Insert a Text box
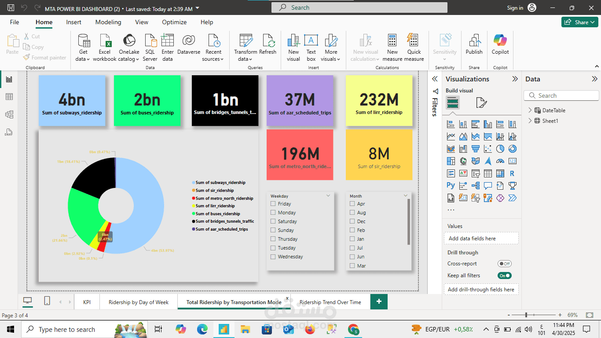 (x=311, y=48)
